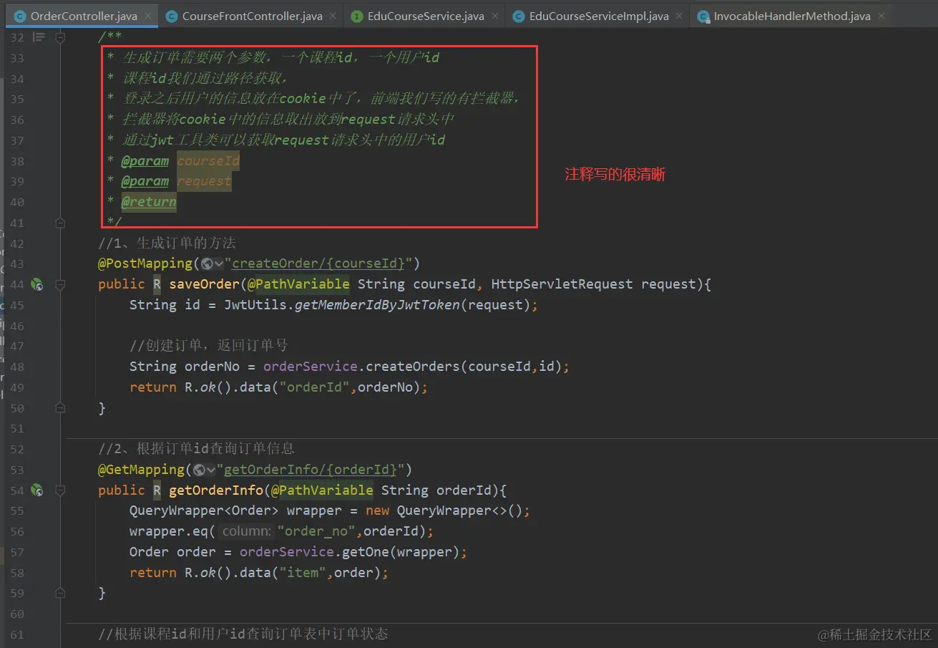This screenshot has width=938, height=648.
Task: Click the comment //创建订单,返回订单号
Action: click(x=208, y=346)
